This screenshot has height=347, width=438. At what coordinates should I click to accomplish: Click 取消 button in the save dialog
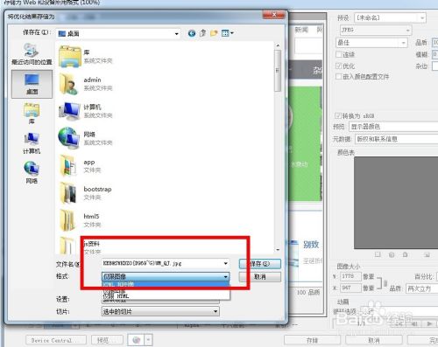(x=260, y=277)
